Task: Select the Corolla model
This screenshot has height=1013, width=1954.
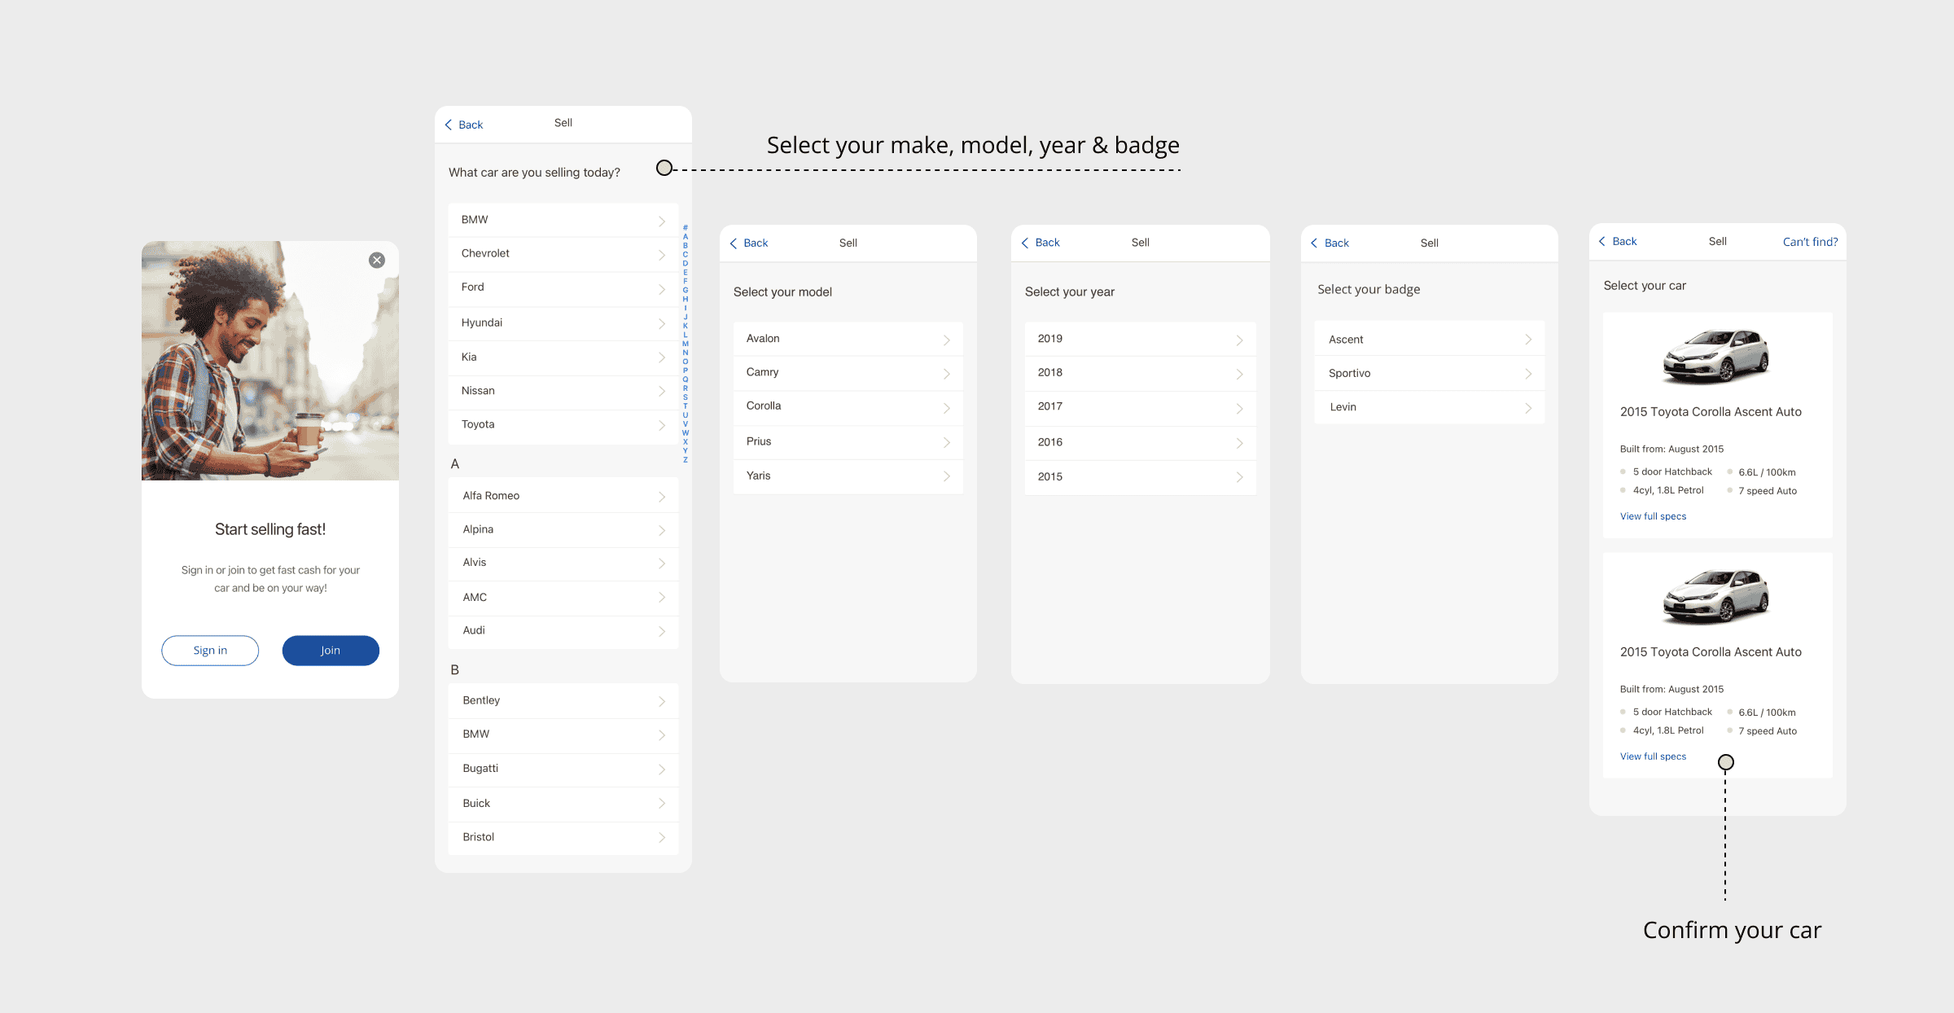Action: [848, 407]
